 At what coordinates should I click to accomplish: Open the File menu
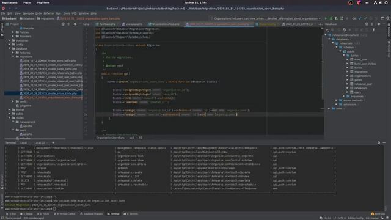point(3,13)
